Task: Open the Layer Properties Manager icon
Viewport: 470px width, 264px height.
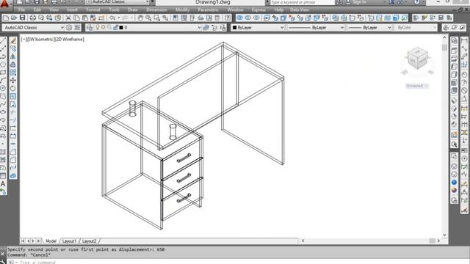Action: click(90, 28)
